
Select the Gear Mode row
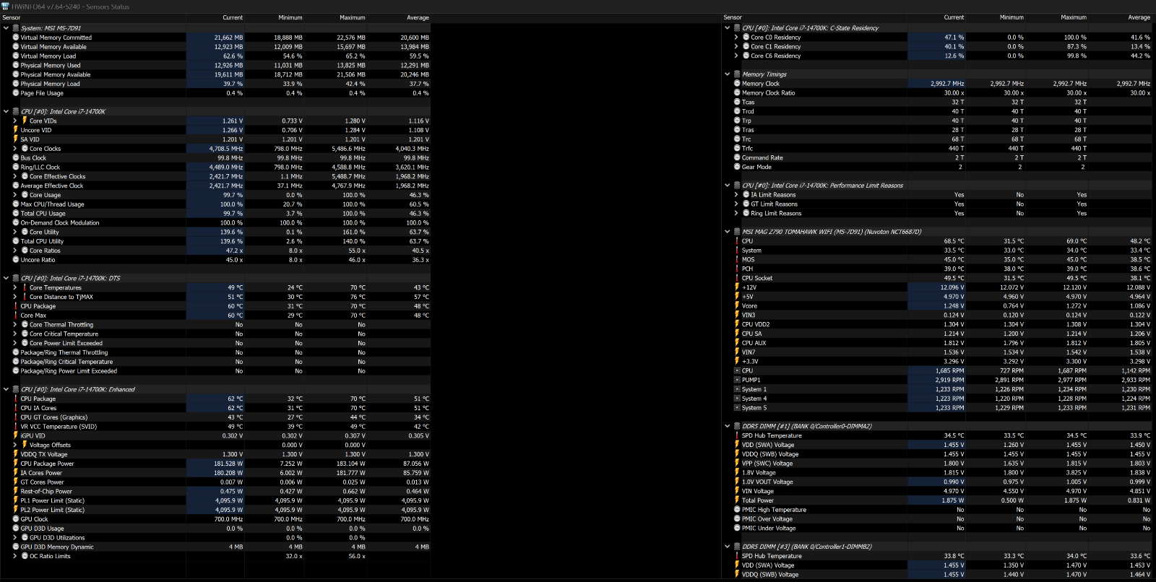937,167
